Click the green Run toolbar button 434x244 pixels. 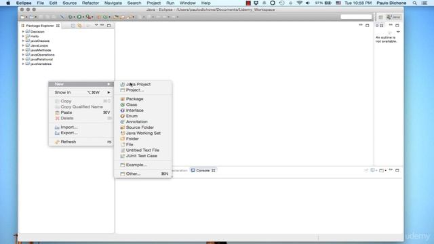click(x=79, y=17)
